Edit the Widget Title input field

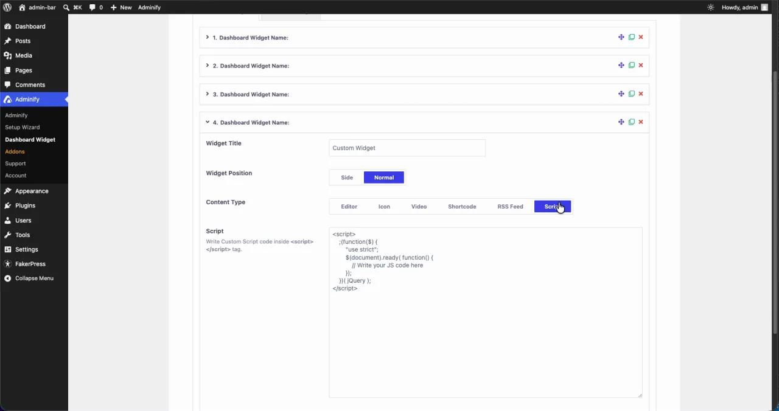407,148
